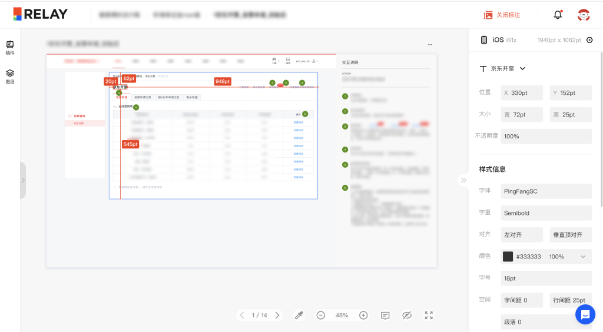
Task: Expand the color format dropdown chevron
Action: [x=583, y=257]
